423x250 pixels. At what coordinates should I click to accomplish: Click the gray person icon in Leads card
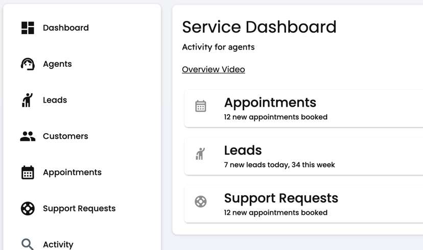coord(200,154)
